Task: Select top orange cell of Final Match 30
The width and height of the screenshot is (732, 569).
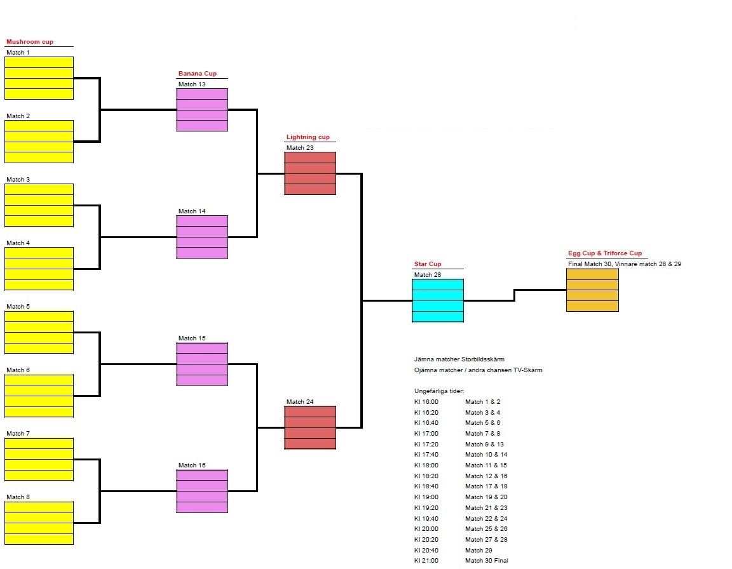Action: click(x=592, y=274)
